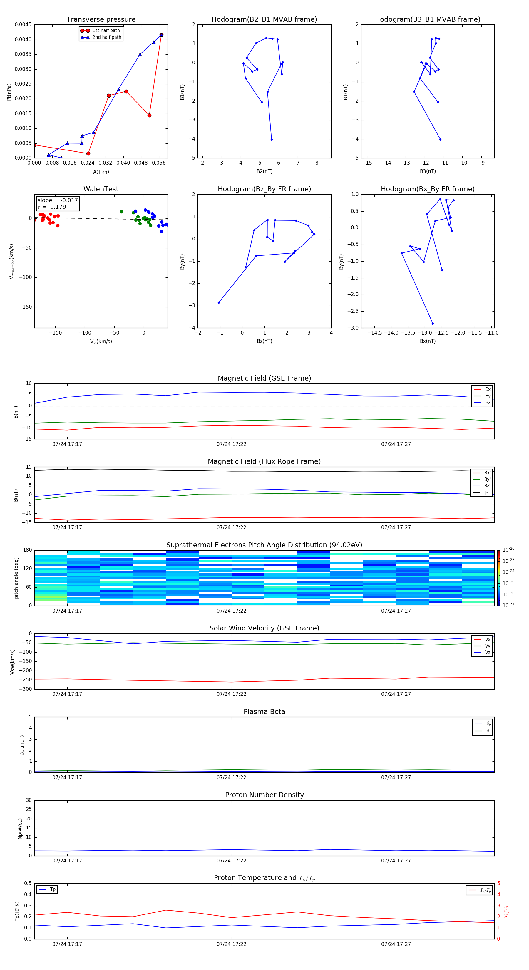Click the 'Hodogram(B3_B1 MVAB frame)' title
Screen dimensions: 529x970
click(428, 20)
